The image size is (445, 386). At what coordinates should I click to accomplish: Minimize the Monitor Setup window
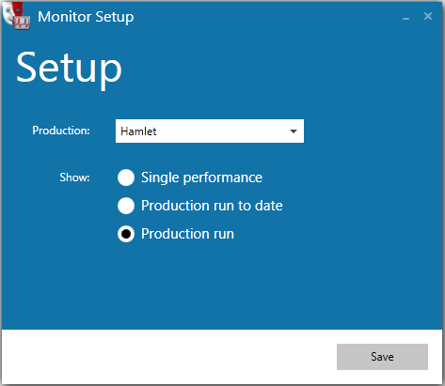tap(405, 17)
